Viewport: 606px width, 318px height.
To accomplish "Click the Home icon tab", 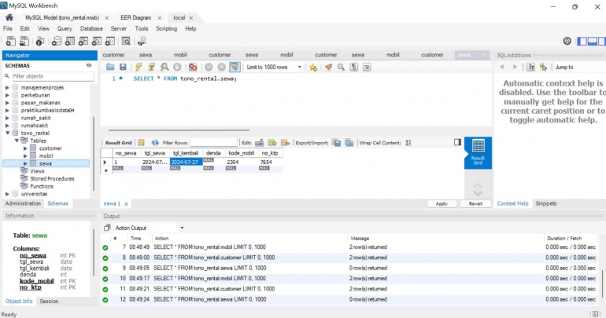I will click(9, 16).
